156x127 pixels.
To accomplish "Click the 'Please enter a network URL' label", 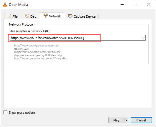I will pyautogui.click(x=29, y=31).
